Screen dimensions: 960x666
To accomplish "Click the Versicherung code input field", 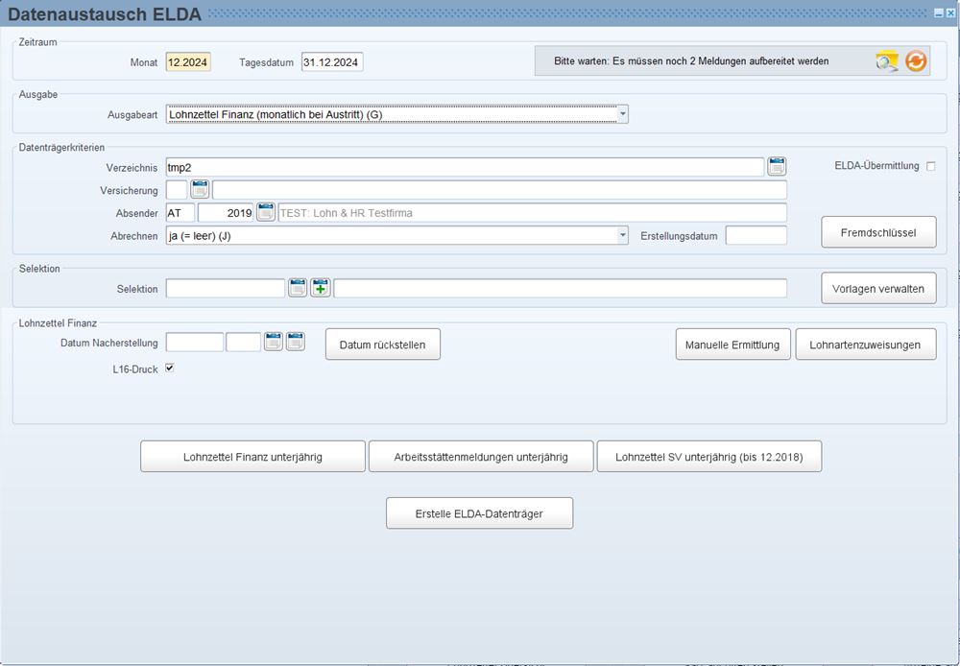I will [x=177, y=190].
